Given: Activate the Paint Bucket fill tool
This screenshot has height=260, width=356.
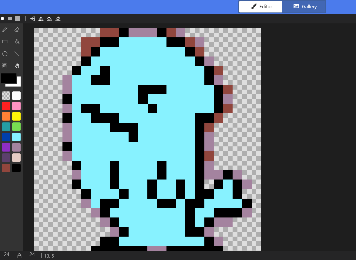Looking at the screenshot, I should click(x=17, y=42).
